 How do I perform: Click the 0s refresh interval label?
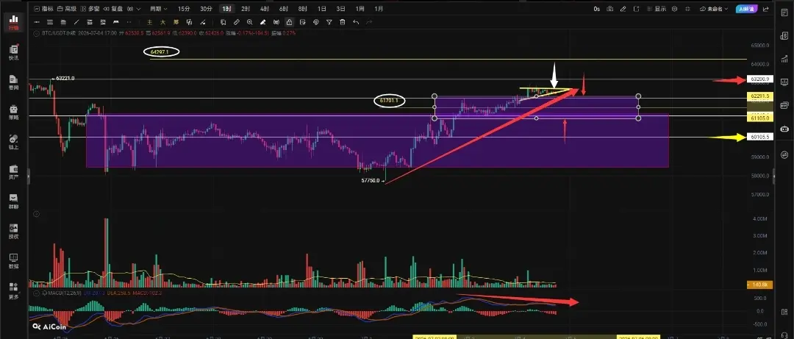[596, 9]
